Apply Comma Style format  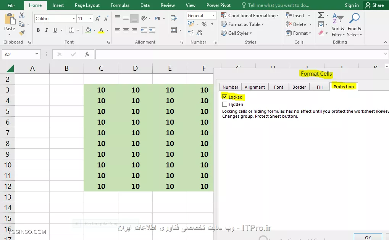tap(212, 24)
